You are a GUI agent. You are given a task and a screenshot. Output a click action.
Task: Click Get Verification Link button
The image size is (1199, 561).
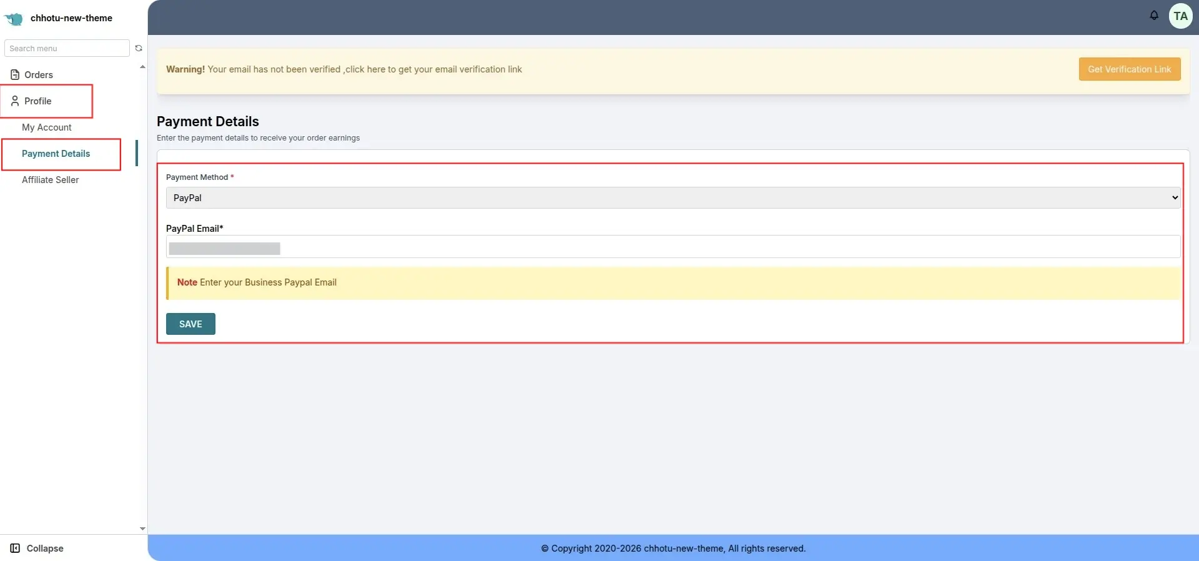[1129, 69]
